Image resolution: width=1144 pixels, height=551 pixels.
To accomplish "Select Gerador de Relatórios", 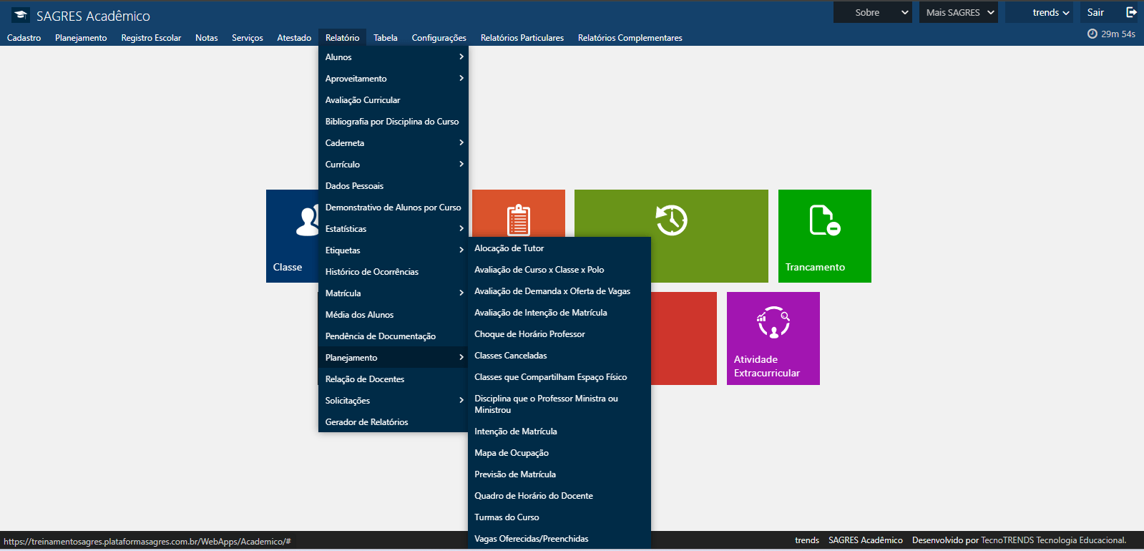I will tap(366, 422).
